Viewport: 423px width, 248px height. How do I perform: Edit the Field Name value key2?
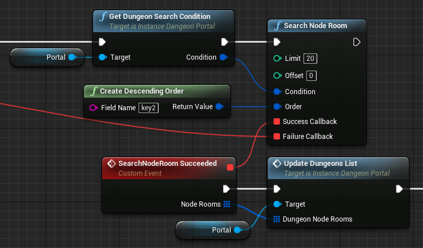point(149,108)
